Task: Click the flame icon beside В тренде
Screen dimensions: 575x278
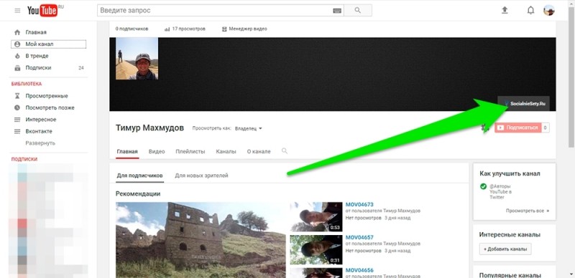Action: point(17,56)
